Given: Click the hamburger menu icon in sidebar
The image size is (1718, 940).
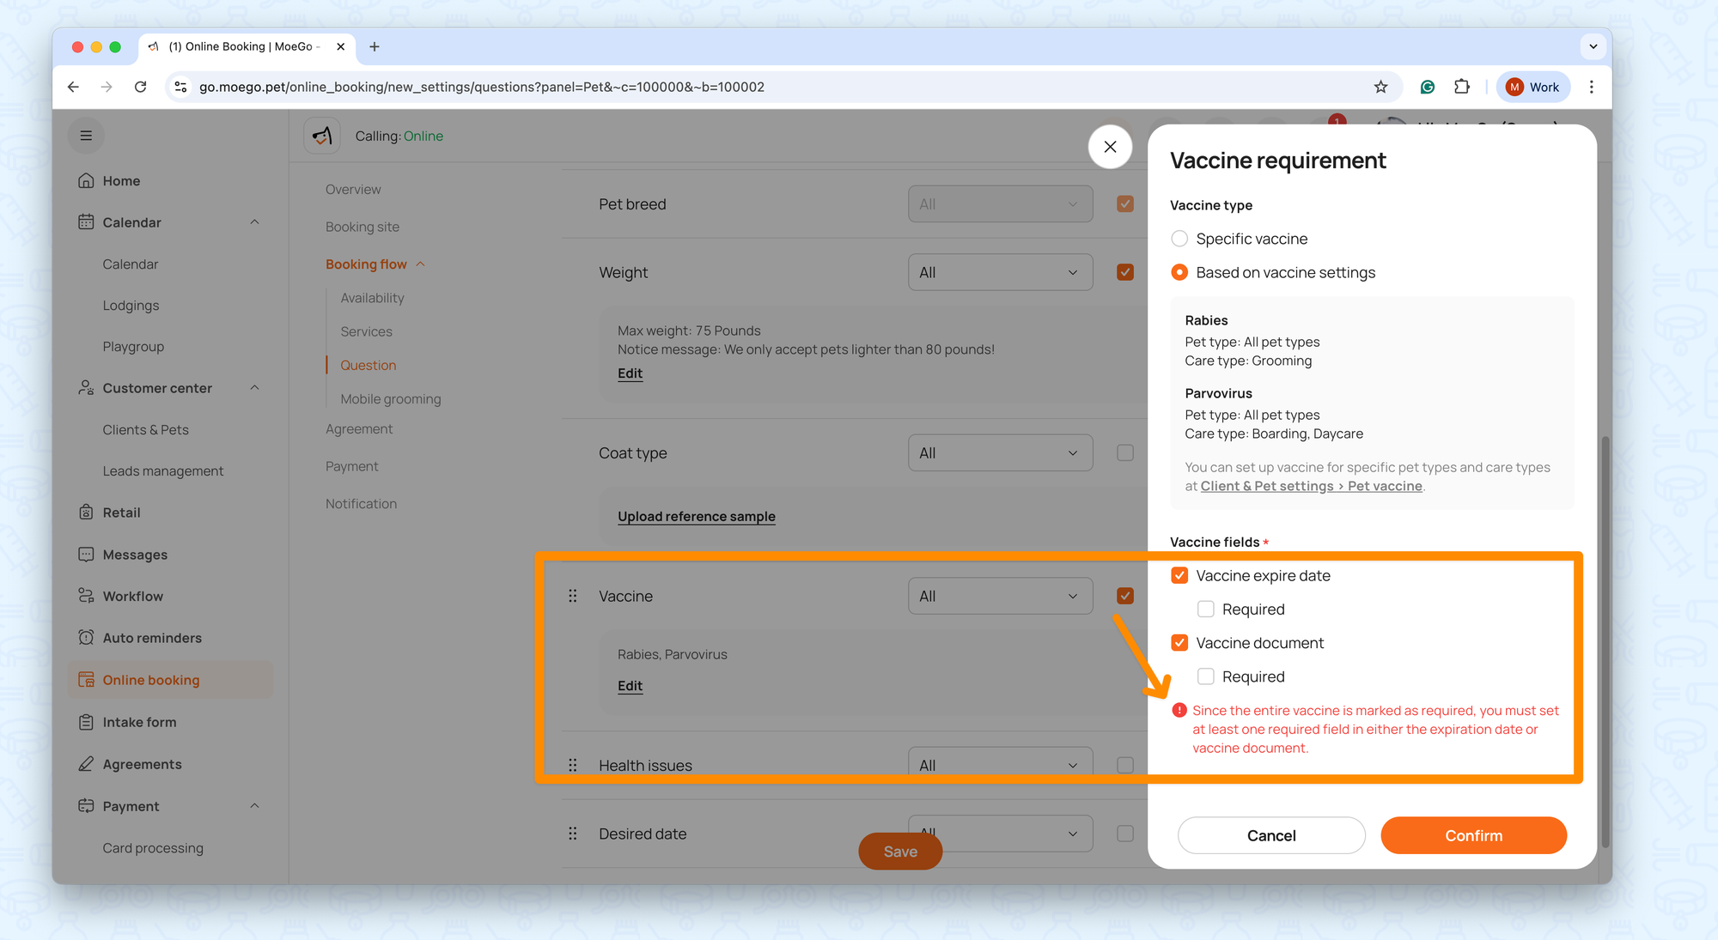Looking at the screenshot, I should click(86, 136).
